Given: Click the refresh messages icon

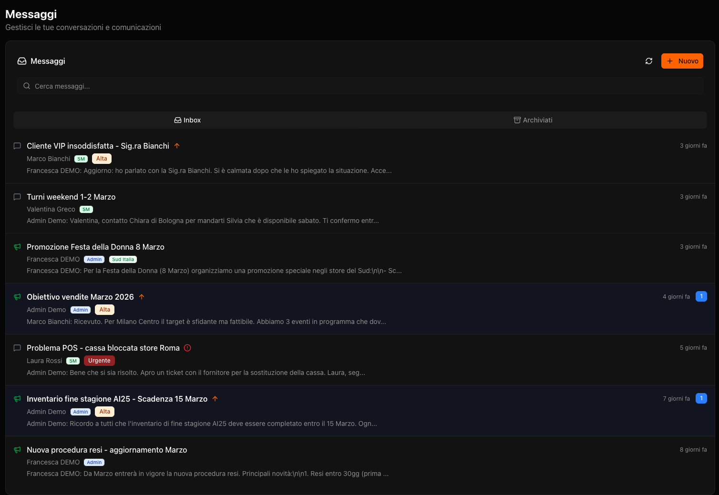Looking at the screenshot, I should (649, 61).
